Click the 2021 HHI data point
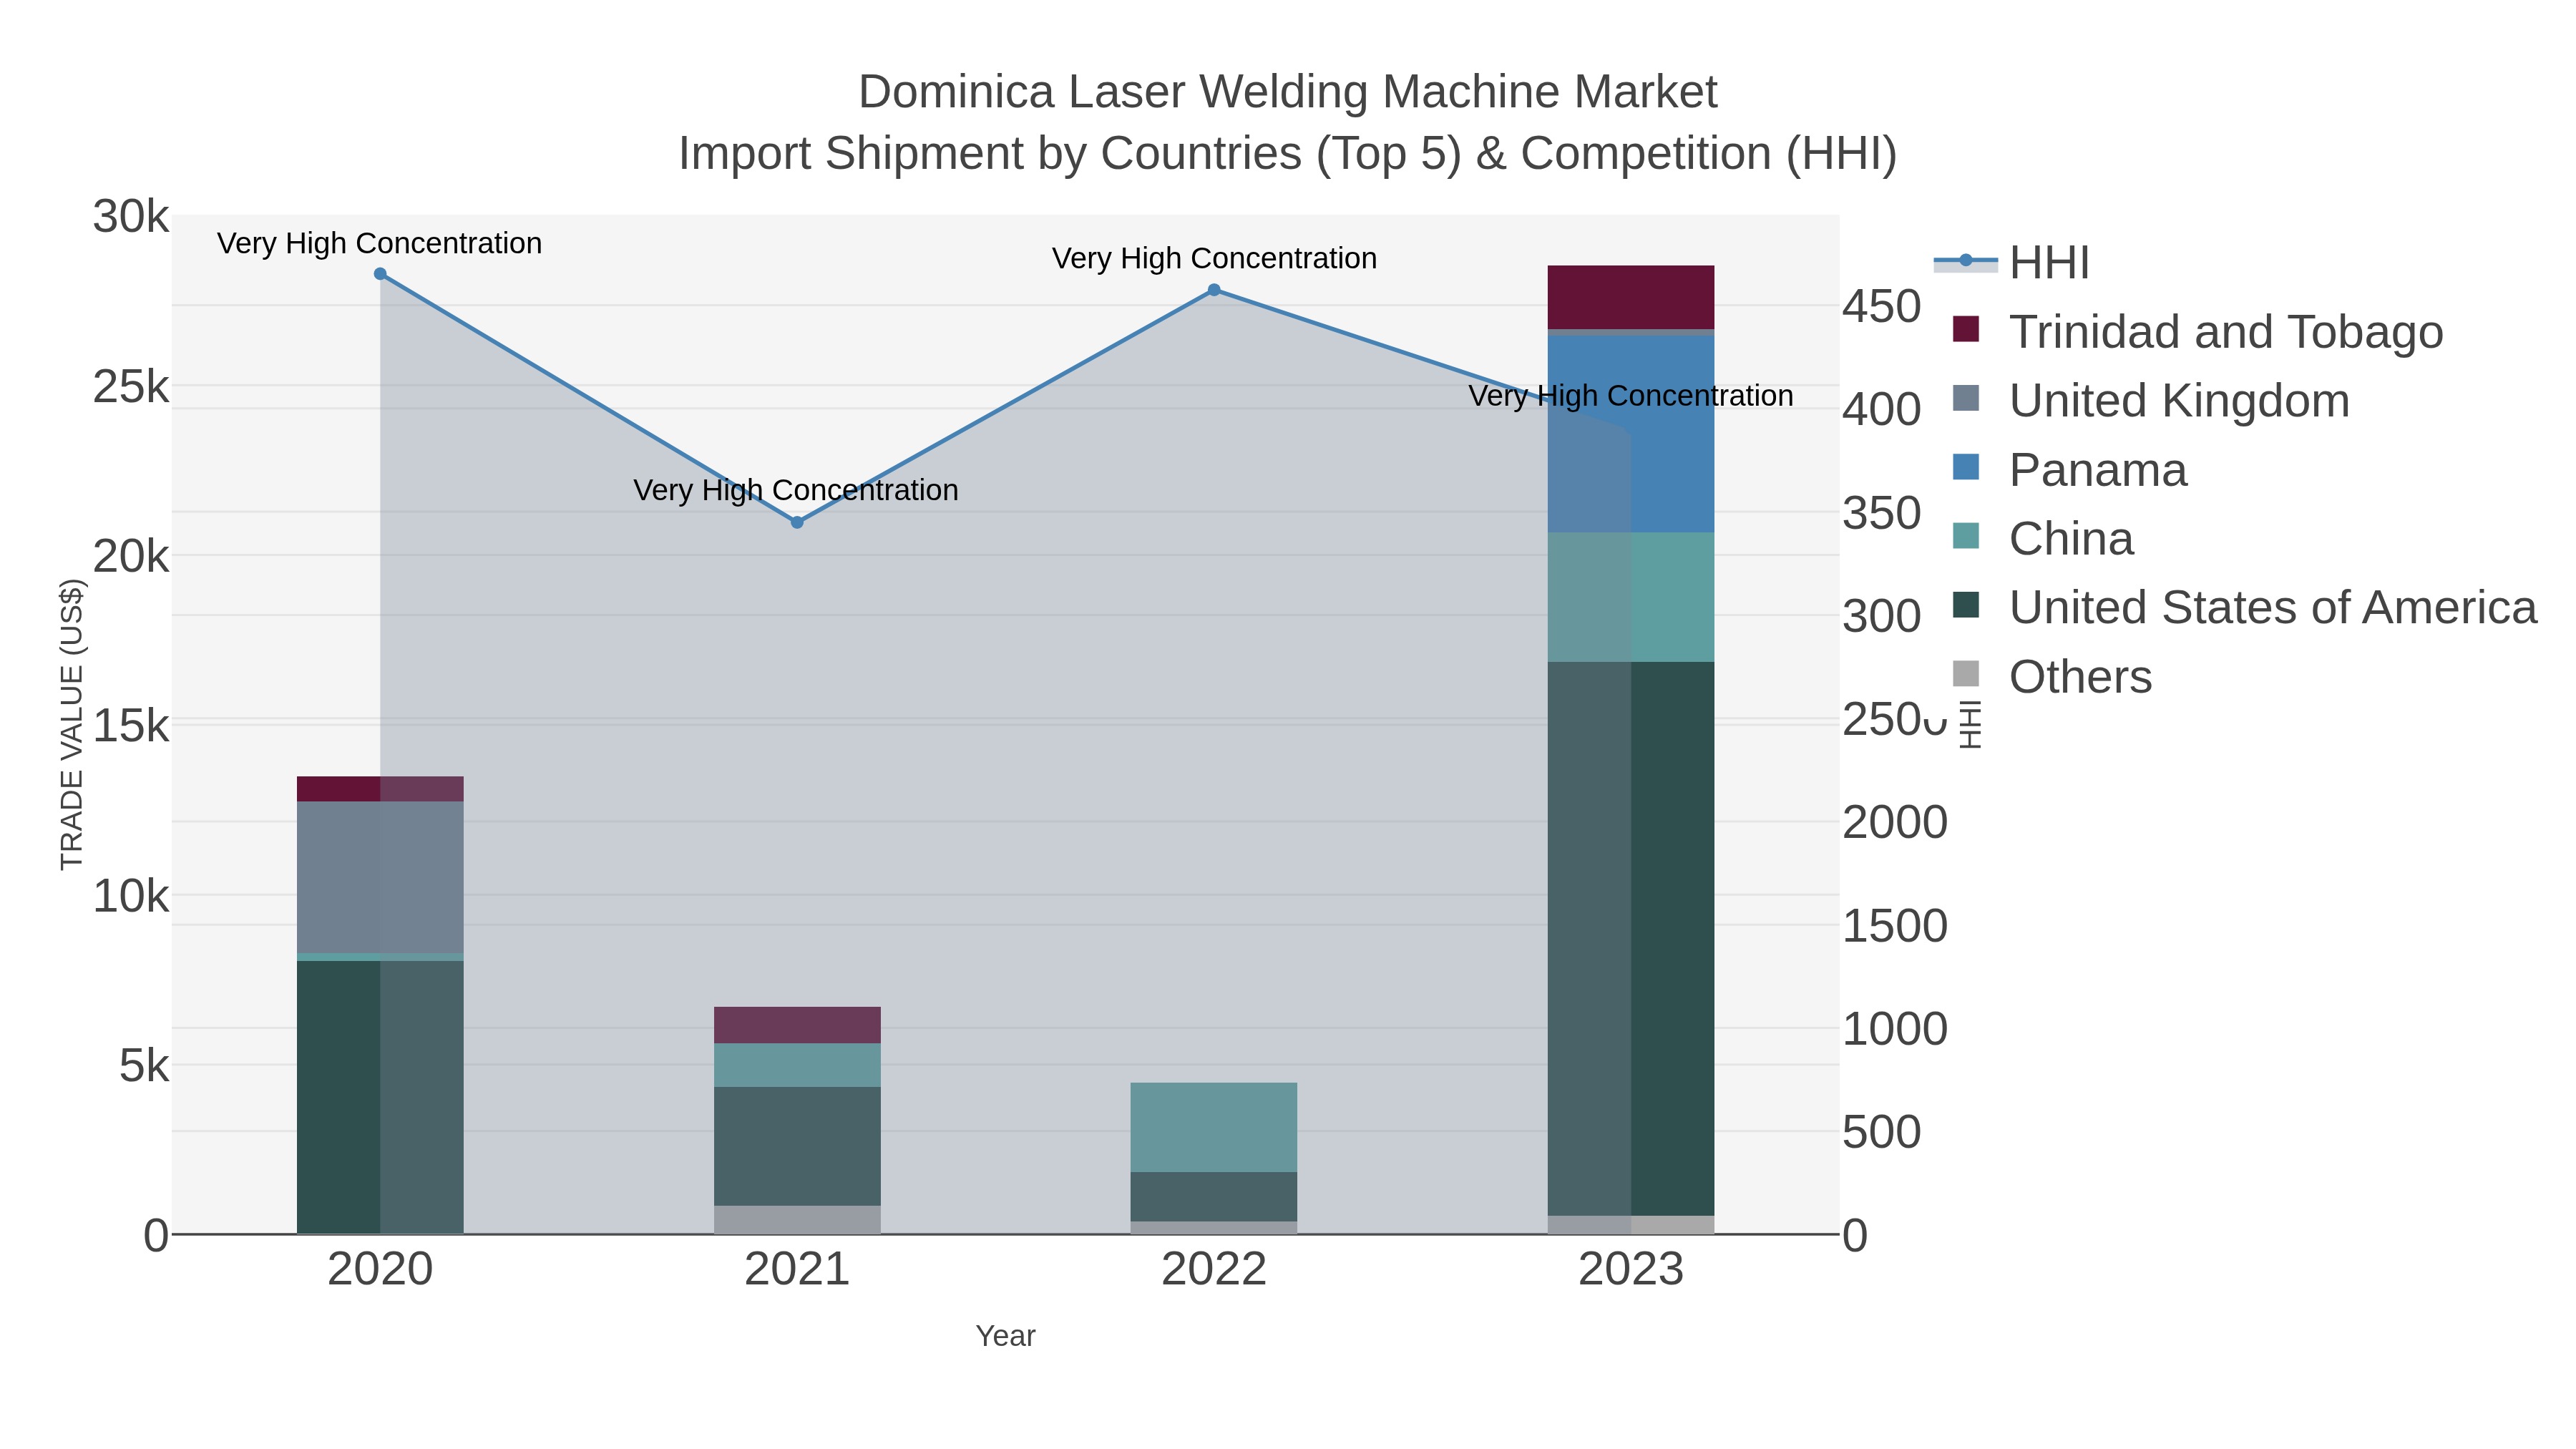 click(x=797, y=522)
